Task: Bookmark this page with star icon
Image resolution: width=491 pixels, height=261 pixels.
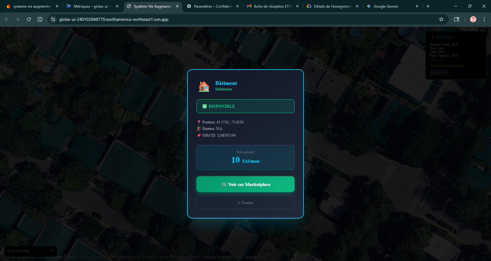Action: pos(441,19)
